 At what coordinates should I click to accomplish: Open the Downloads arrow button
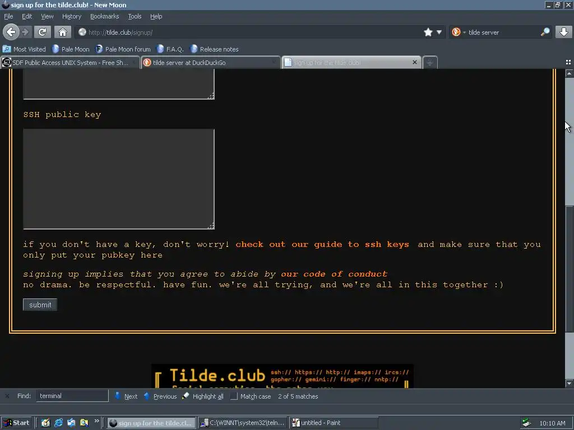[x=564, y=32]
